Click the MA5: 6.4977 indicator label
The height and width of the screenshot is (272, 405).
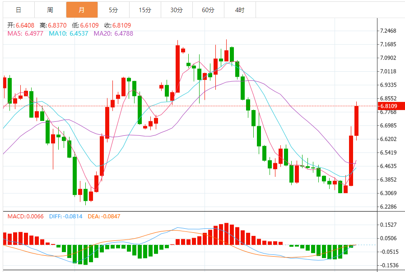[x=25, y=33]
